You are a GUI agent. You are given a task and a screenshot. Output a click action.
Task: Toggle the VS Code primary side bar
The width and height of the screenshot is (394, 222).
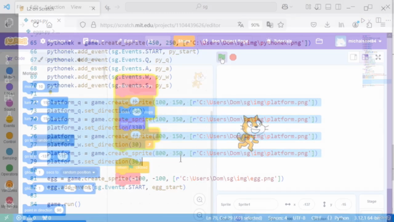318,7
